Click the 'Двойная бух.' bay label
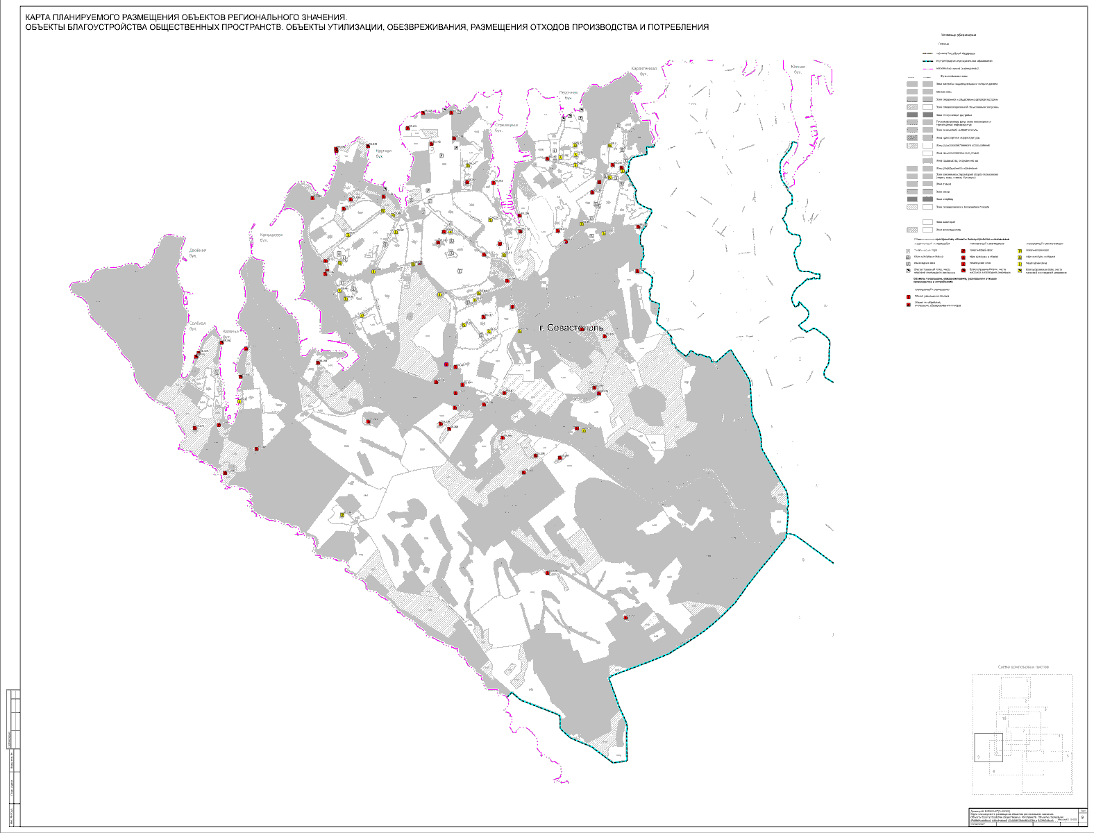The image size is (1094, 833). (197, 253)
